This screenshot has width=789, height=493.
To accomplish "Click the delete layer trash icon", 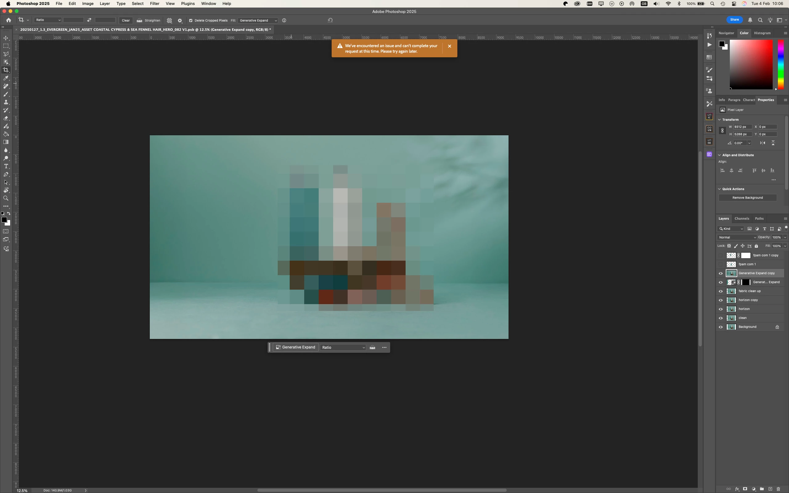I will tap(779, 489).
